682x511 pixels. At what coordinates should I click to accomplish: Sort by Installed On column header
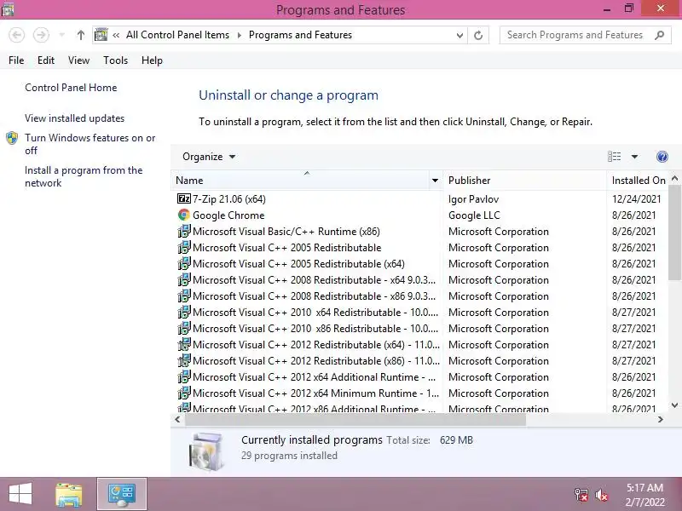(x=638, y=181)
